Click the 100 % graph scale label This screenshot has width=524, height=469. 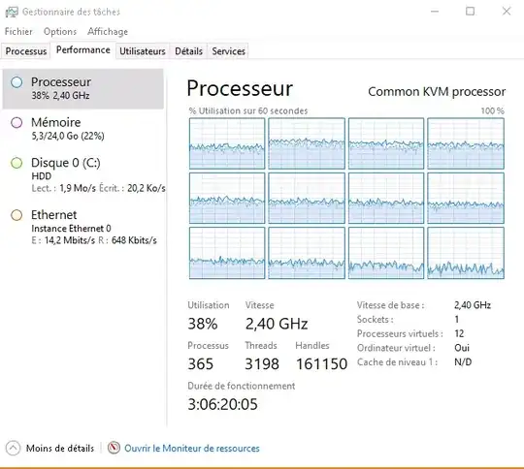[493, 110]
